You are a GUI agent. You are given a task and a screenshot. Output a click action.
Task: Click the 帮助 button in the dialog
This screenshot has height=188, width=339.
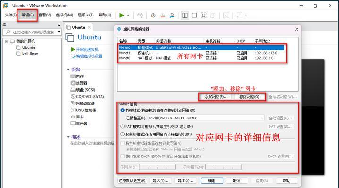pos(287,180)
